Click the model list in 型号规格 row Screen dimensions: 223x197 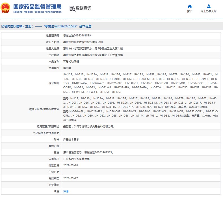[140, 83]
